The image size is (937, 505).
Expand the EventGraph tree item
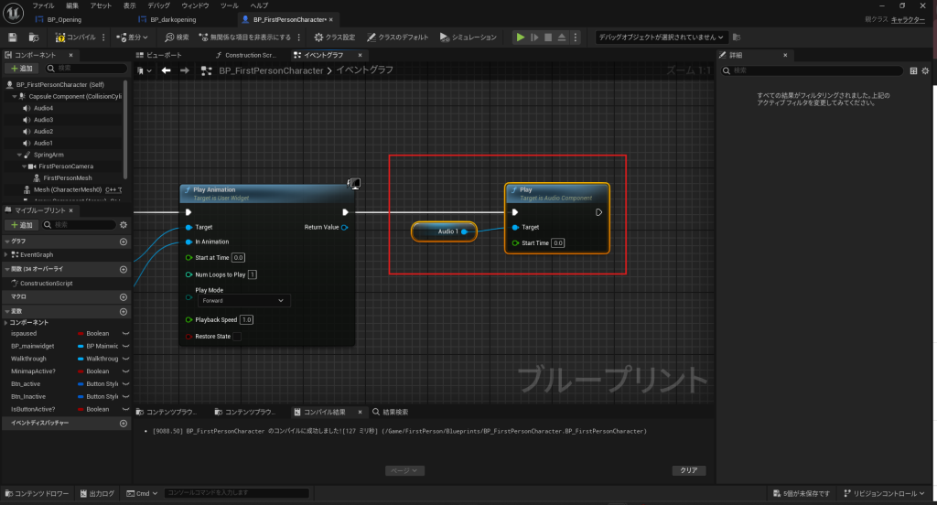tap(5, 254)
